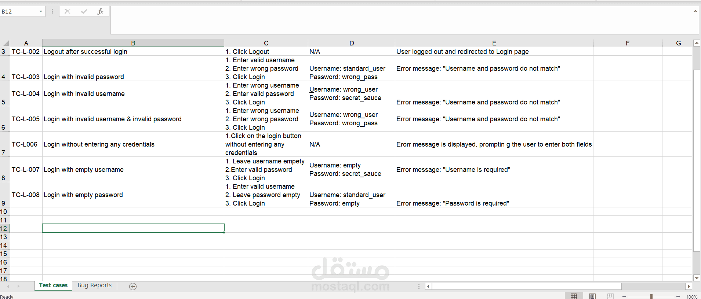Select 'Login with empty username' cell

tap(133, 170)
